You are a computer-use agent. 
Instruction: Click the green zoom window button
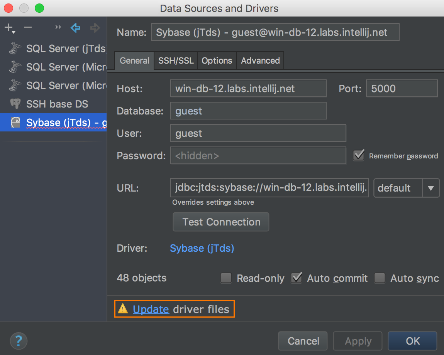click(39, 8)
